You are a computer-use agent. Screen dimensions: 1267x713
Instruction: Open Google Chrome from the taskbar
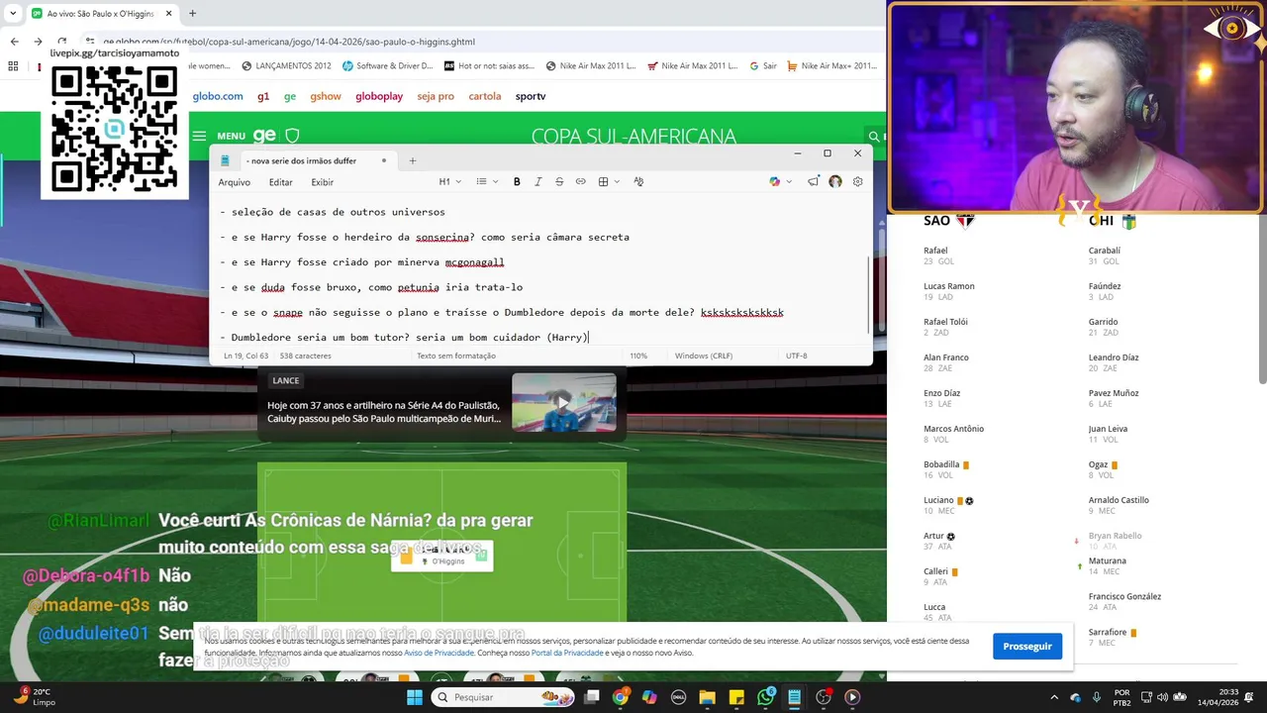click(x=620, y=697)
